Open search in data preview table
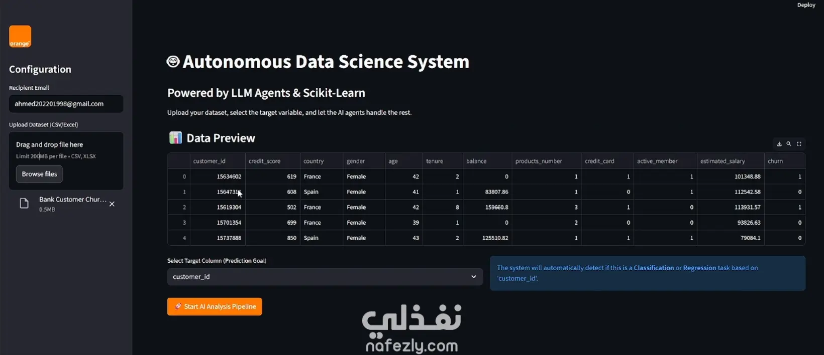This screenshot has width=824, height=355. click(789, 144)
